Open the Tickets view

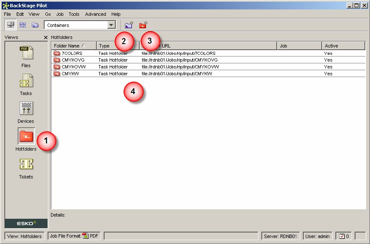pos(26,164)
